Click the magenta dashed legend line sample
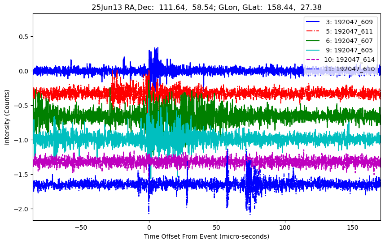 click(314, 60)
